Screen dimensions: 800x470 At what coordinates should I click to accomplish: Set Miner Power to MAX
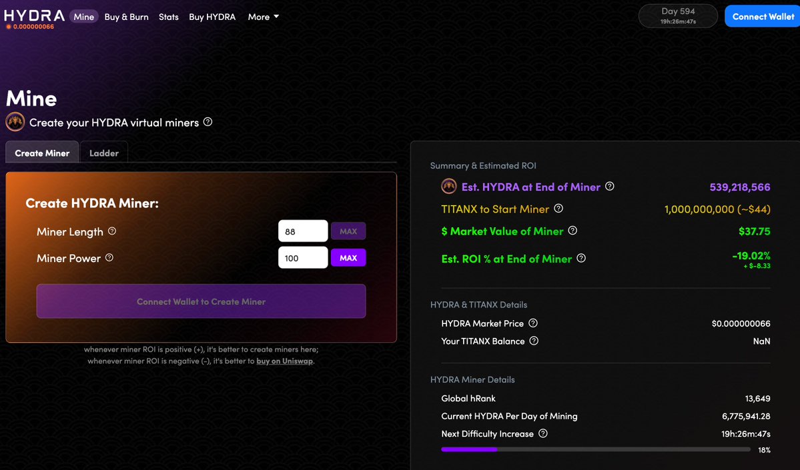348,257
